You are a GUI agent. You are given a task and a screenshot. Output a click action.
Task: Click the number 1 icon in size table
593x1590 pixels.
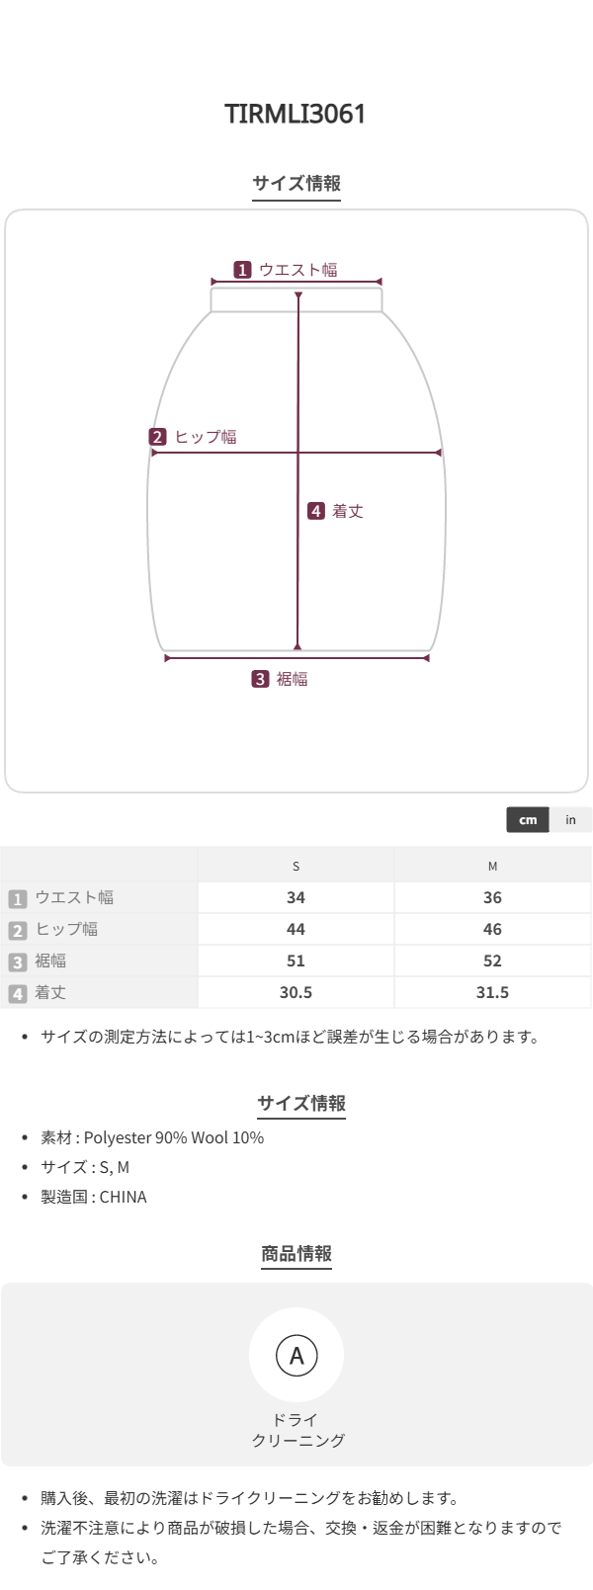click(17, 899)
